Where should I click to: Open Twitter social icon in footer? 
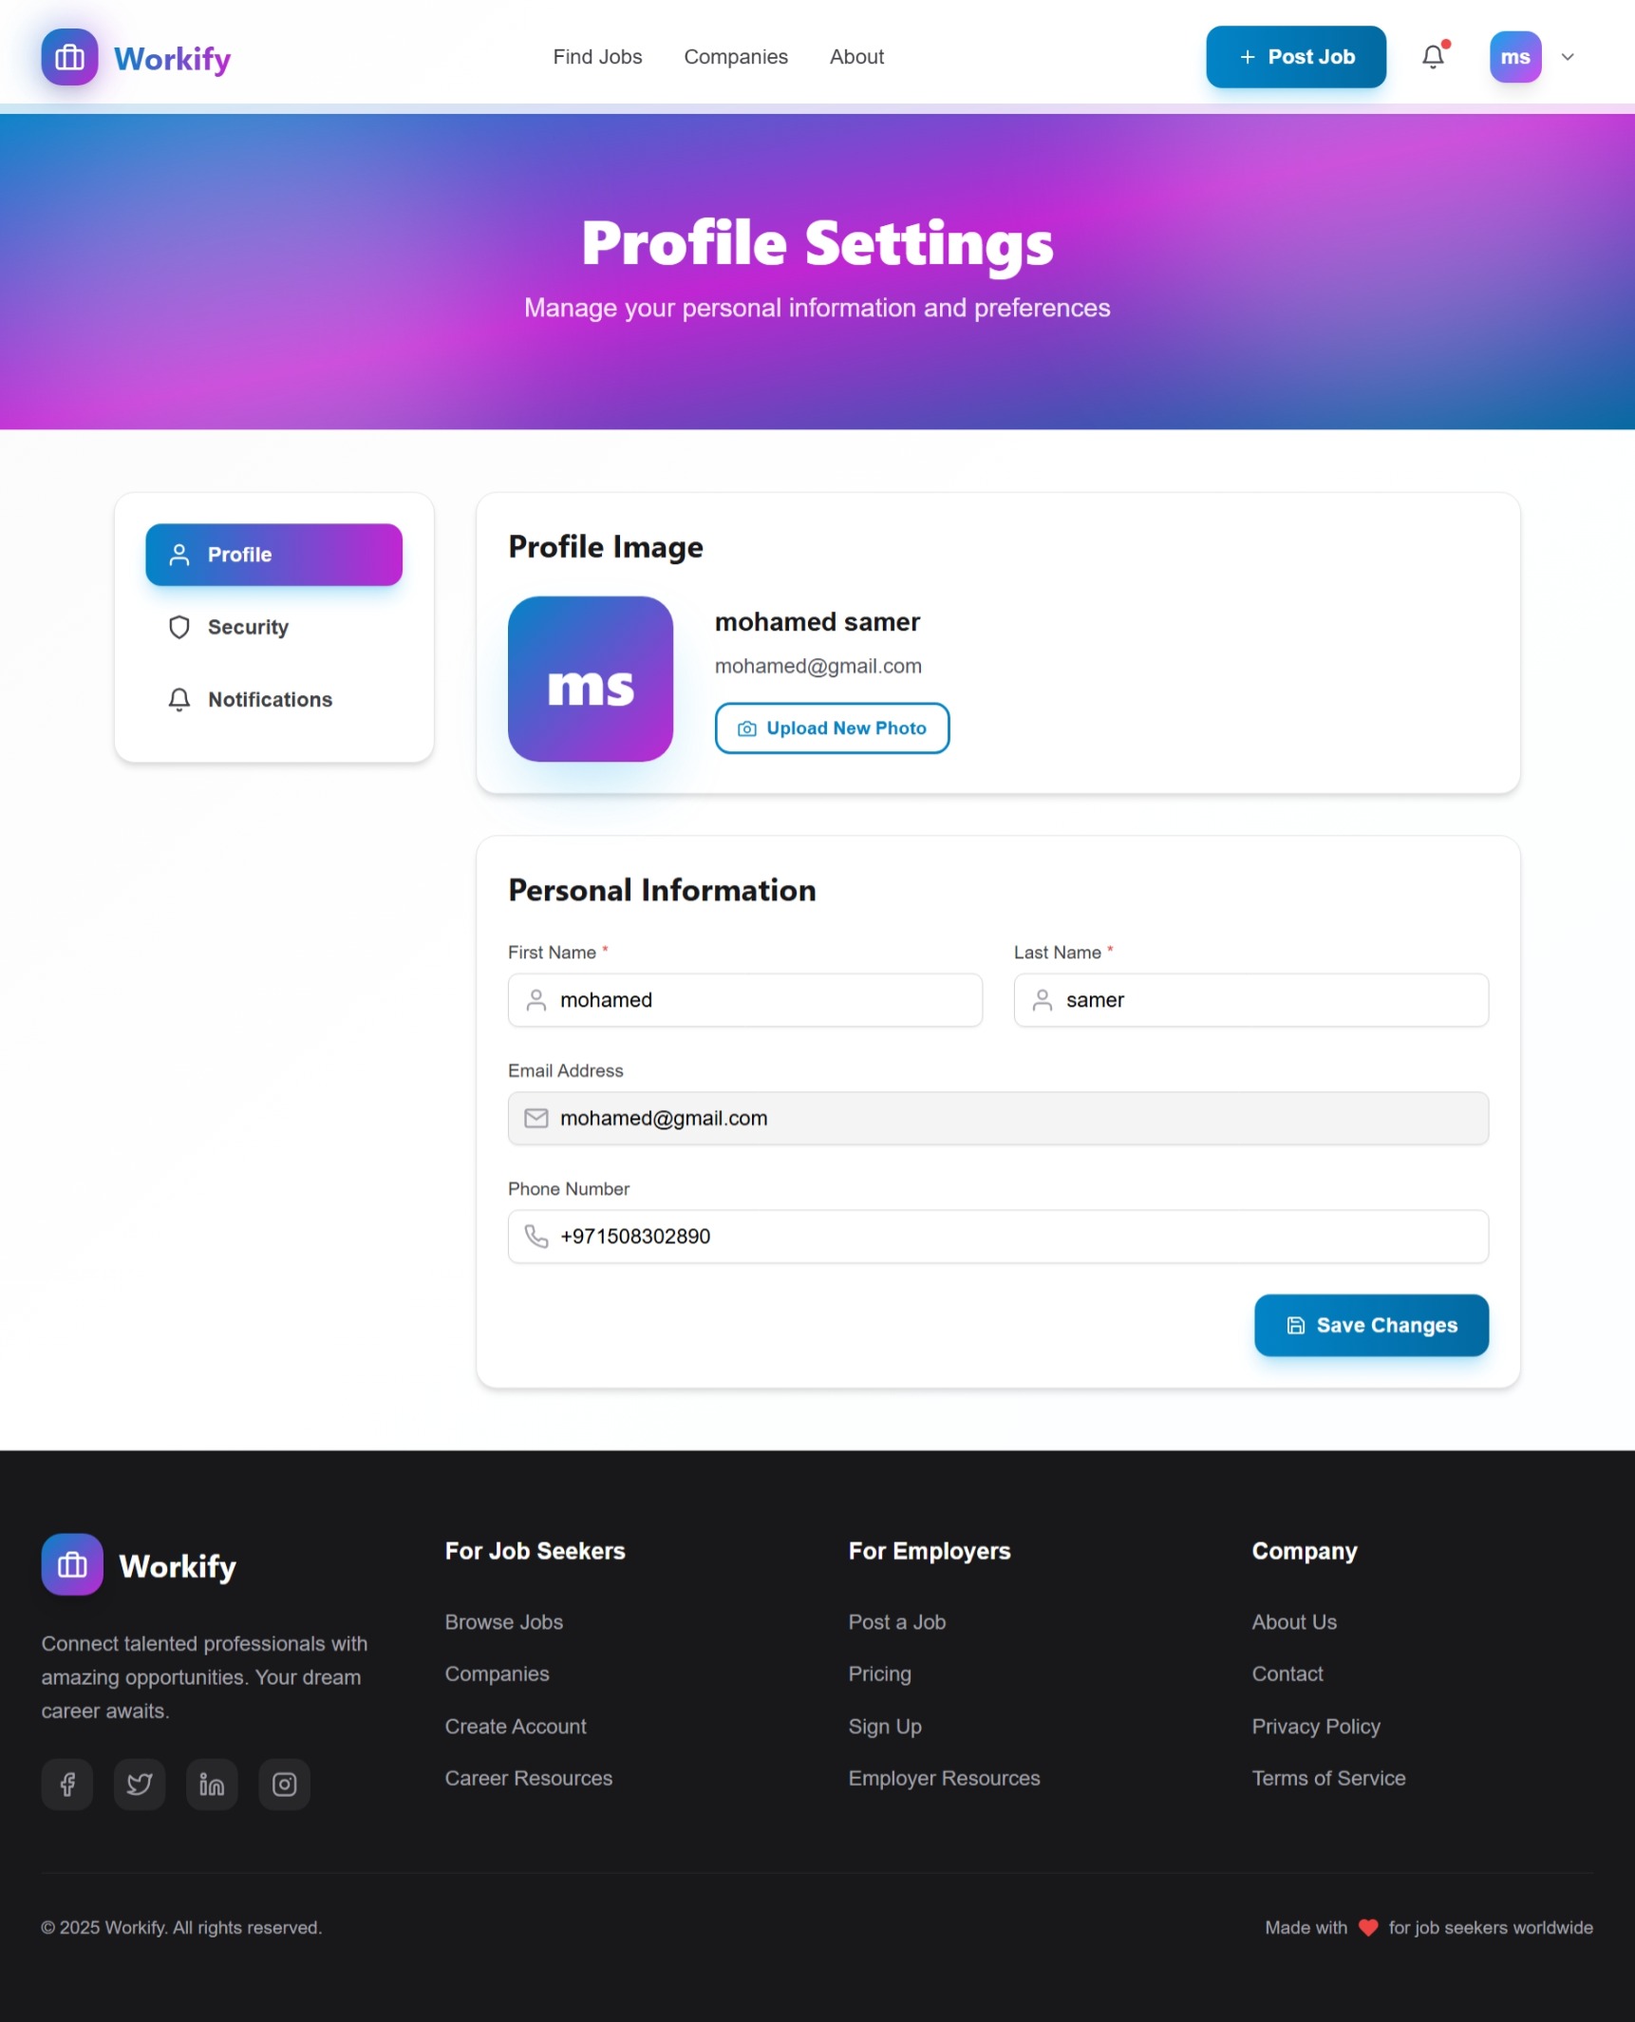(x=140, y=1785)
